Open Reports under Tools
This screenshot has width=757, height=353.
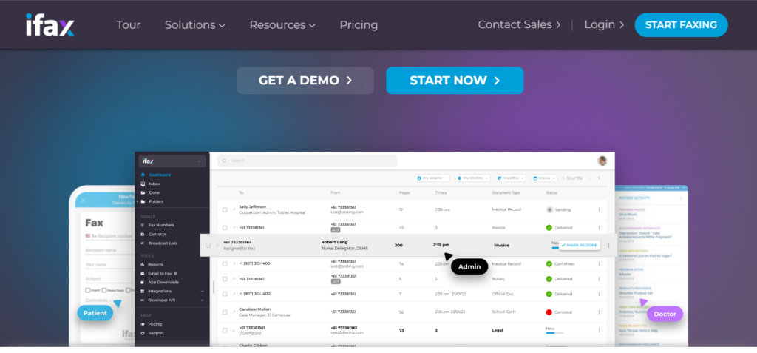pos(155,264)
